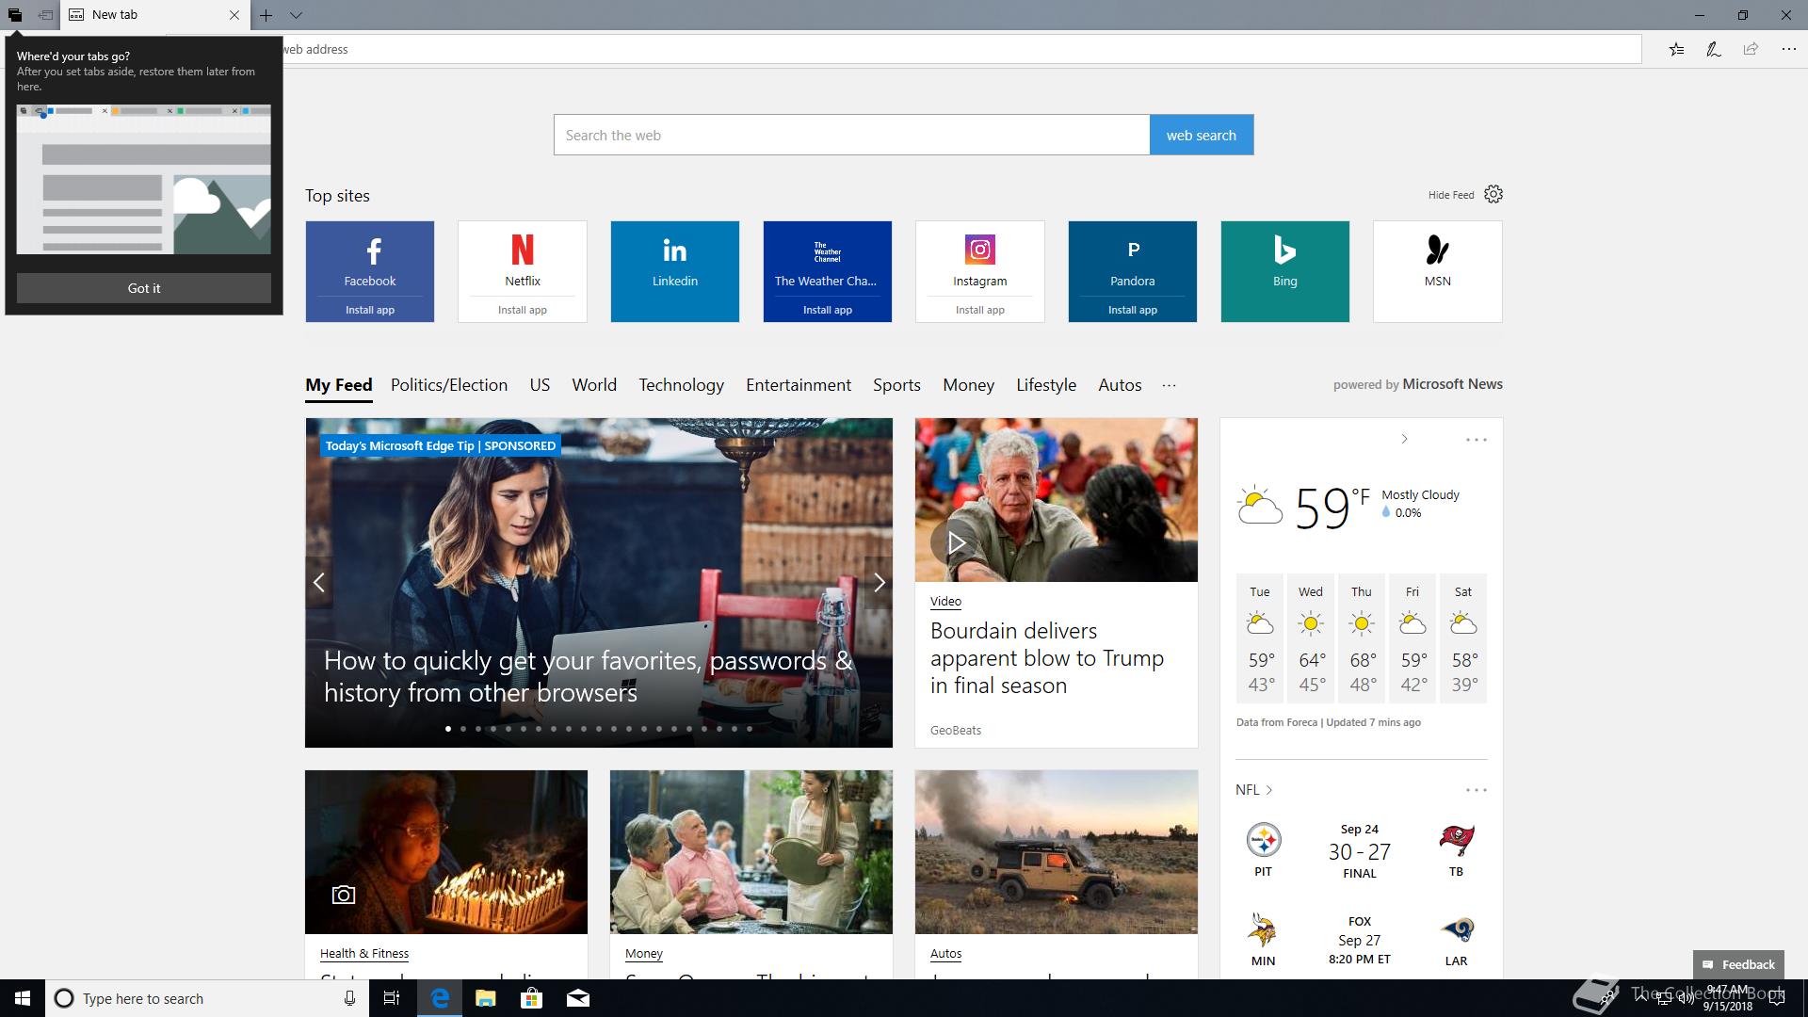Open the Mail app from the taskbar
This screenshot has width=1808, height=1017.
578,998
